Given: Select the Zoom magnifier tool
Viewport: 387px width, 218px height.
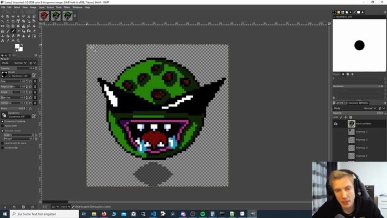Looking at the screenshot, I should 18,41.
